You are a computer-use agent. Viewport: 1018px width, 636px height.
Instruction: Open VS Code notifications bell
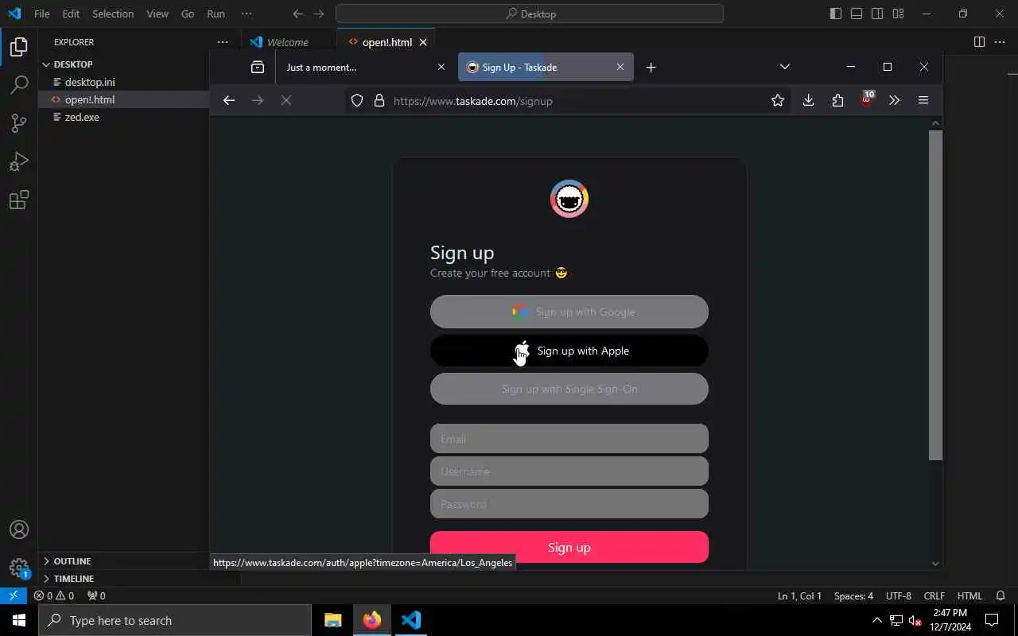(1000, 595)
